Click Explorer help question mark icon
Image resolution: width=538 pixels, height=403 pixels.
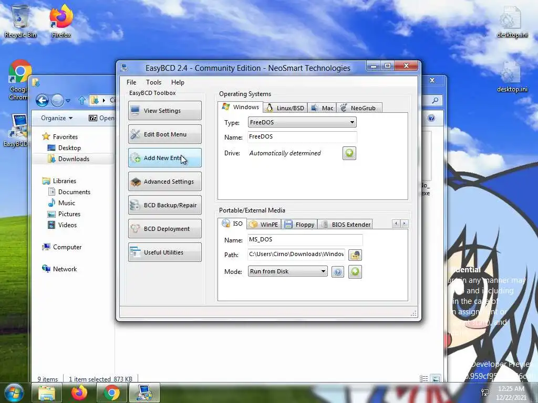(431, 118)
